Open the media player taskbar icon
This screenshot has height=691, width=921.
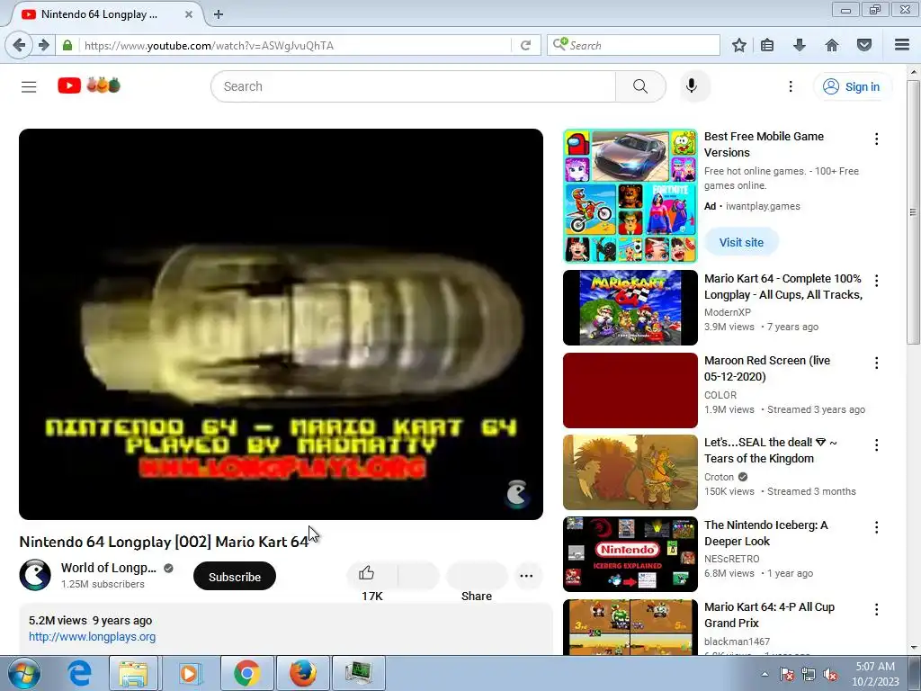click(x=189, y=673)
